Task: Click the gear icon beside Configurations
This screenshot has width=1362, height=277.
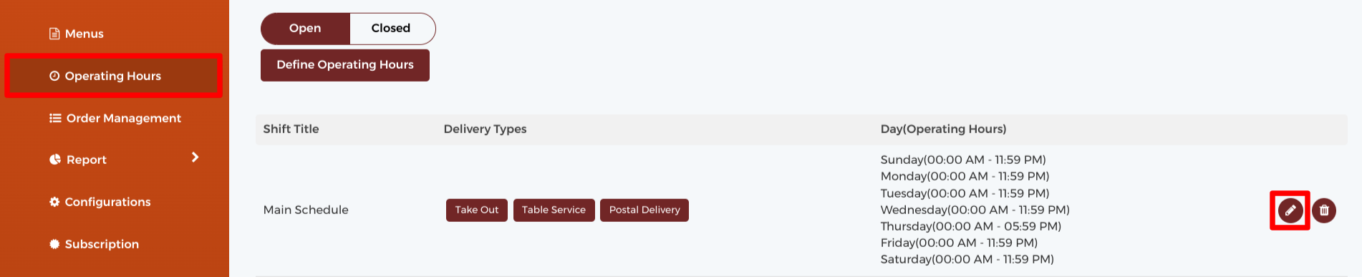Action: (x=54, y=202)
